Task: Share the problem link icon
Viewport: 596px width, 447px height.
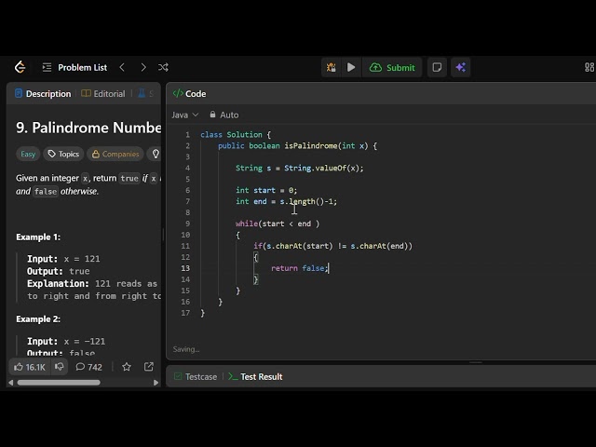Action: pos(149,367)
